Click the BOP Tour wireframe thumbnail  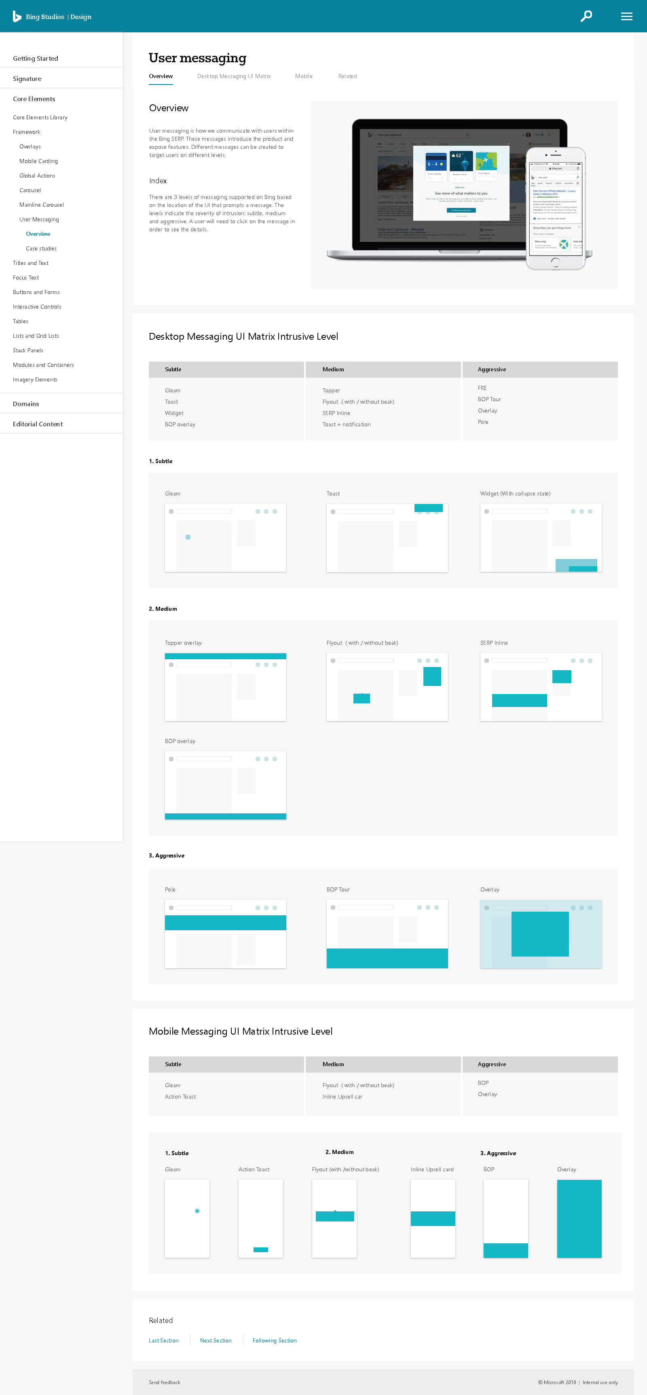(x=387, y=934)
